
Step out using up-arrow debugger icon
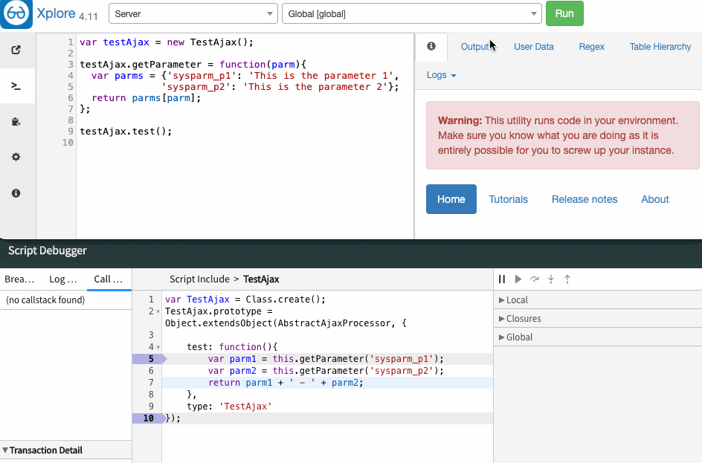[x=567, y=279]
